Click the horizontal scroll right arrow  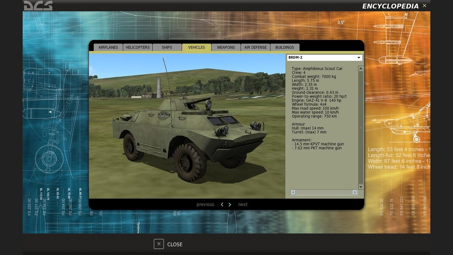click(x=355, y=192)
